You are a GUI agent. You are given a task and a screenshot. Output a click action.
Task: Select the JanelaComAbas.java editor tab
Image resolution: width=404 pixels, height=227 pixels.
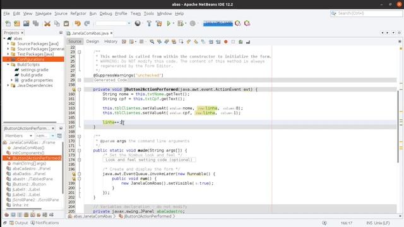(x=90, y=33)
